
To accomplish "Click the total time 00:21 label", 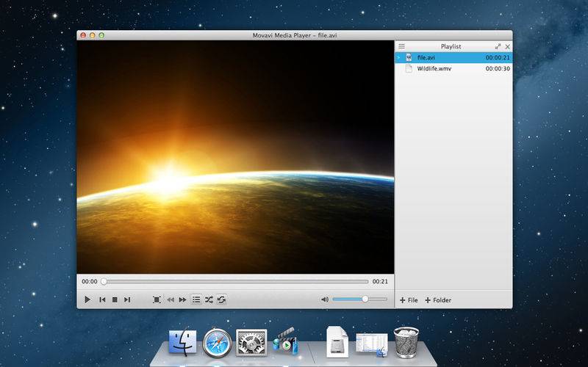I will pos(380,281).
